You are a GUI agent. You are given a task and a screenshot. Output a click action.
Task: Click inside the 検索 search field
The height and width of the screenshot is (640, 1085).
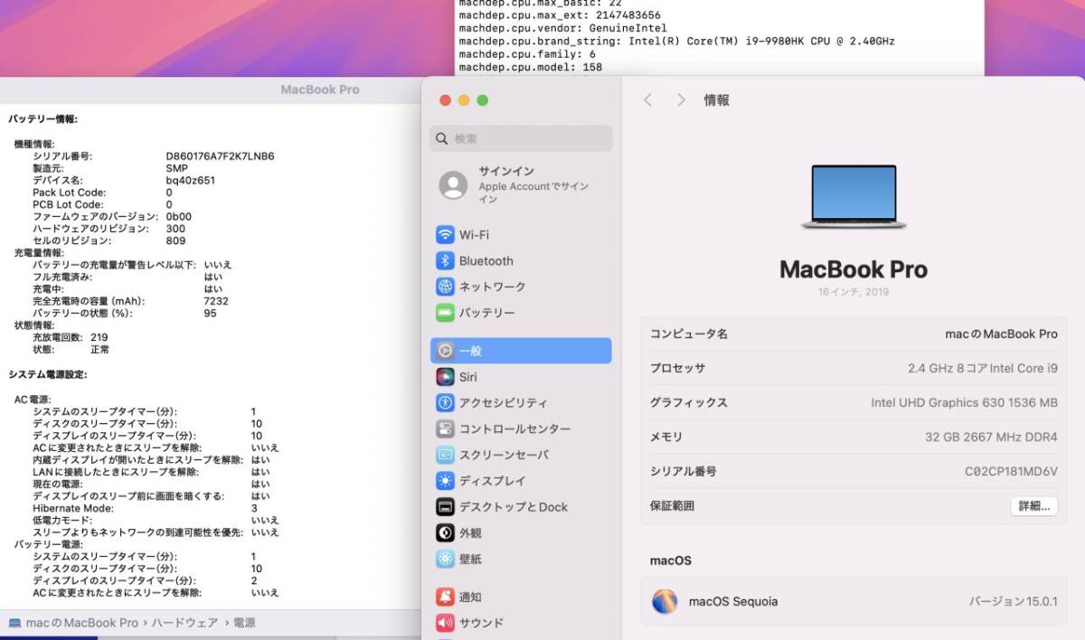[x=520, y=138]
